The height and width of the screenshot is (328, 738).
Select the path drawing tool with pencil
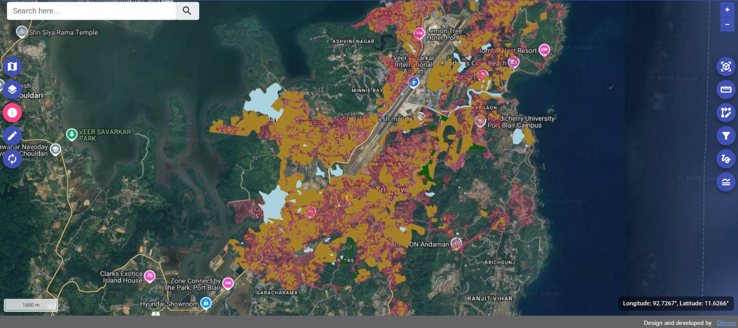pyautogui.click(x=726, y=113)
